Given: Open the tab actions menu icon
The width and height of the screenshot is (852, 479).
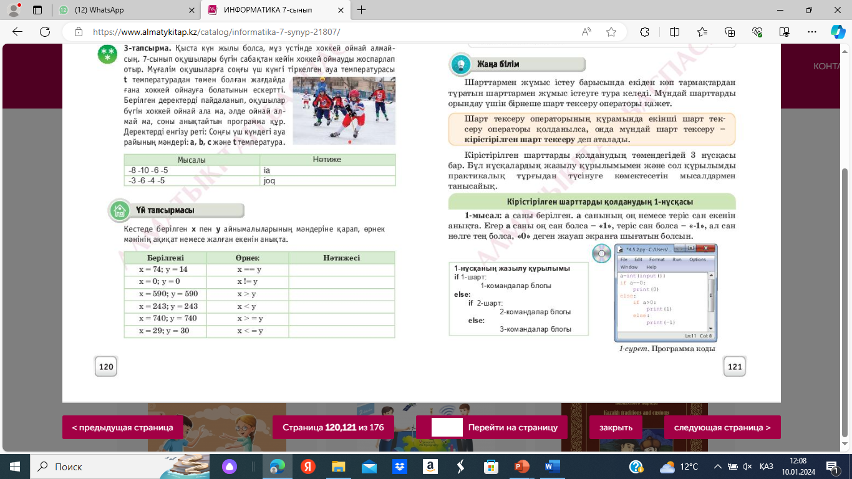Looking at the screenshot, I should [x=37, y=10].
